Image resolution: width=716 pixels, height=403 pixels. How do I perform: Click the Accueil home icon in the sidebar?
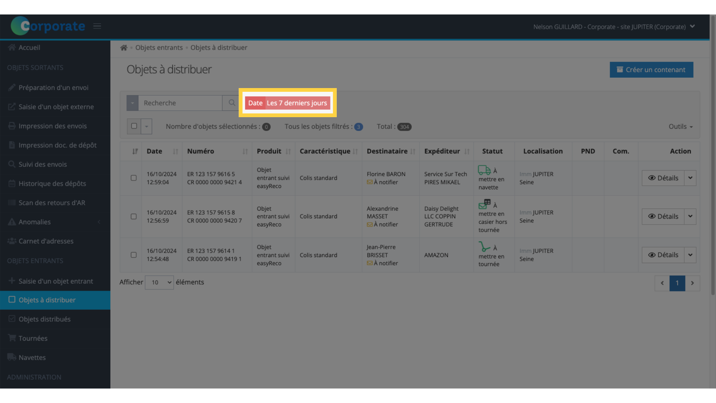(x=12, y=47)
